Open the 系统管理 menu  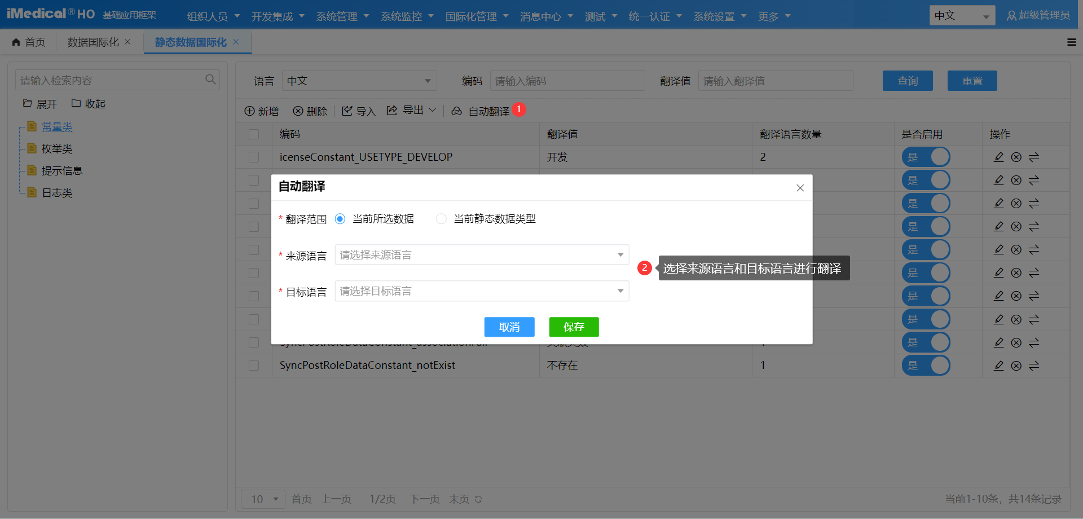tap(342, 16)
